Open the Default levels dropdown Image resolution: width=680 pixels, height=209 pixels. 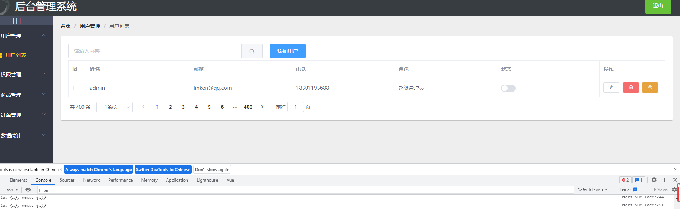coord(592,190)
